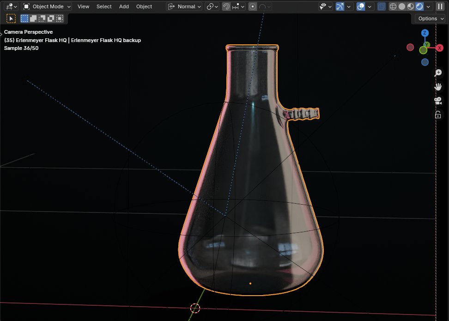
Task: Select the Tweak/Select Box tool
Action: 10,18
